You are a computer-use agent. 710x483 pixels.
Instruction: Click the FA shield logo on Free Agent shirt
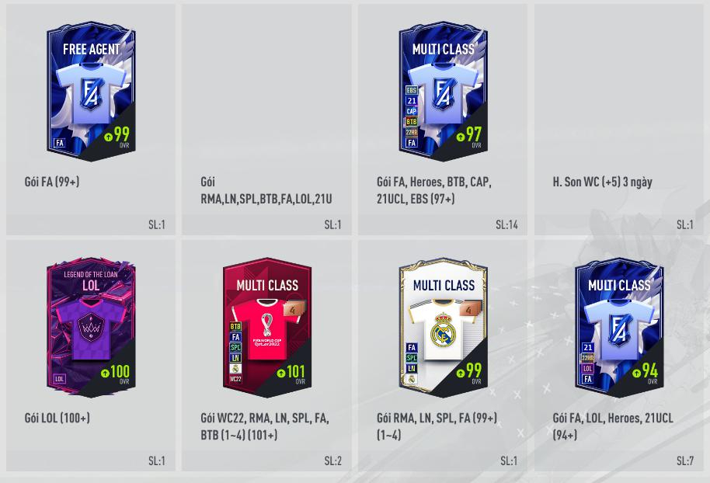pyautogui.click(x=91, y=94)
